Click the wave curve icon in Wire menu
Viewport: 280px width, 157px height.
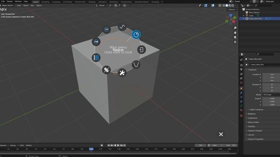pyautogui.click(x=122, y=27)
